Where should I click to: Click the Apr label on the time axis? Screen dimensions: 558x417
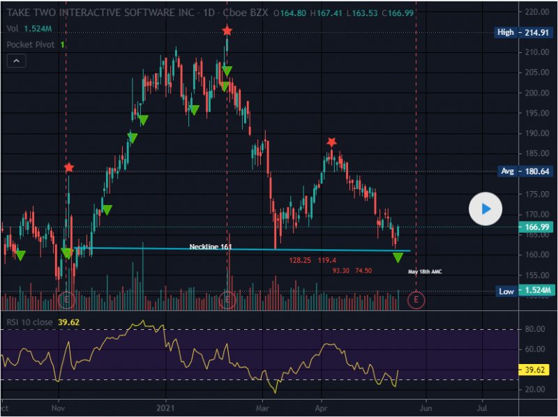(x=322, y=408)
